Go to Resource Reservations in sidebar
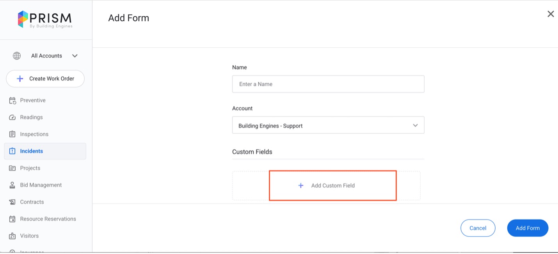Viewport: 558px width, 254px height. (x=48, y=219)
